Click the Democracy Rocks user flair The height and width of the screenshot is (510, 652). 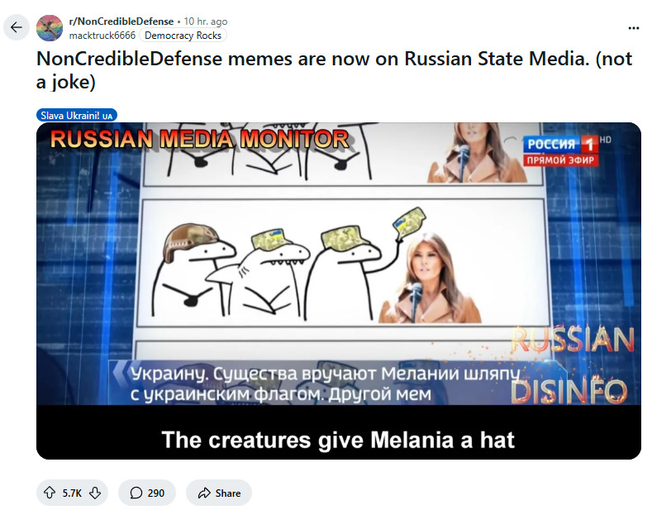183,36
